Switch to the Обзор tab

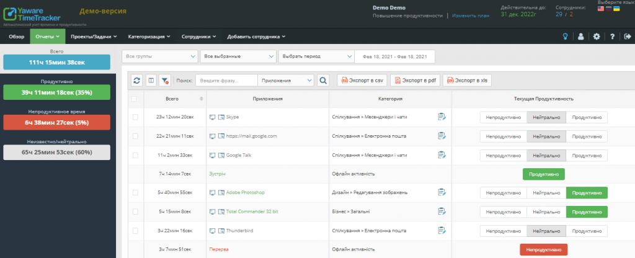click(x=16, y=37)
